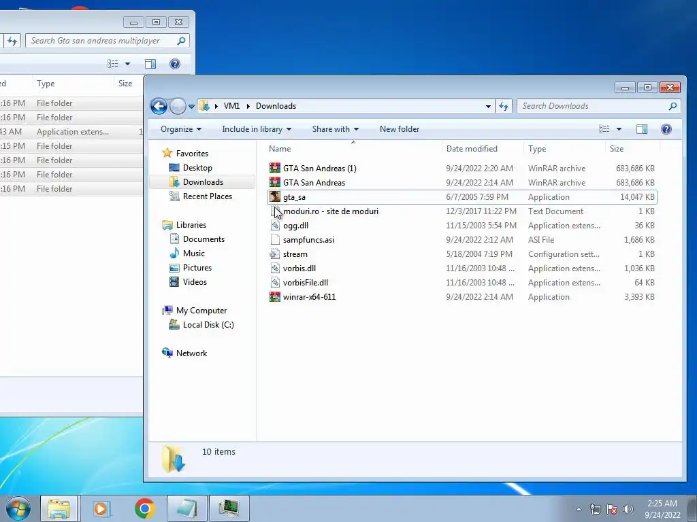697x522 pixels.
Task: Click the taskbar clock showing 2:25 AM
Action: (x=662, y=509)
